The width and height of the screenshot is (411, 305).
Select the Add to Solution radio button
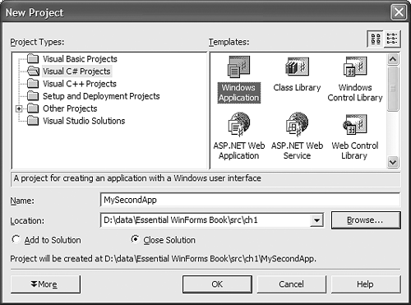pyautogui.click(x=16, y=239)
